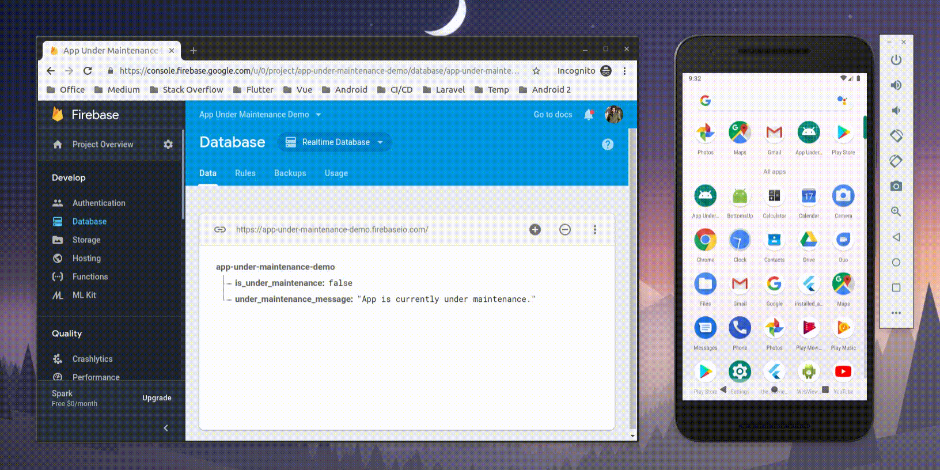Click the add child plus icon
The height and width of the screenshot is (470, 940).
pyautogui.click(x=535, y=229)
